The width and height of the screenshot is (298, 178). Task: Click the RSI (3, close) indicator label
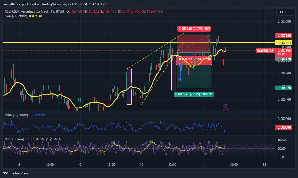[x=14, y=139]
